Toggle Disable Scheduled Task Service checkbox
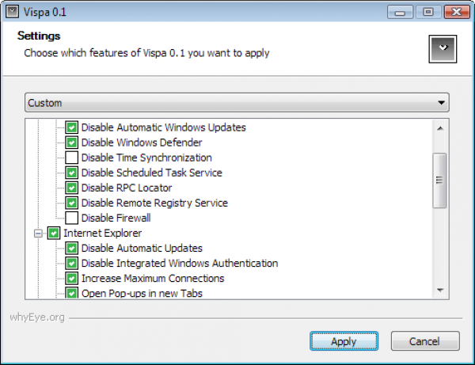Image resolution: width=475 pixels, height=365 pixels. (x=71, y=173)
